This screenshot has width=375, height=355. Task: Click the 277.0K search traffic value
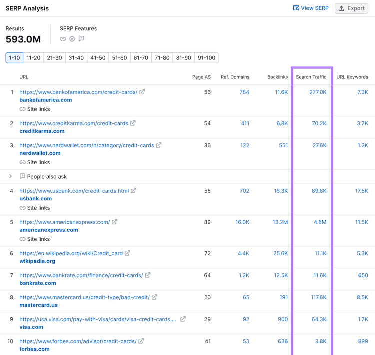[318, 92]
